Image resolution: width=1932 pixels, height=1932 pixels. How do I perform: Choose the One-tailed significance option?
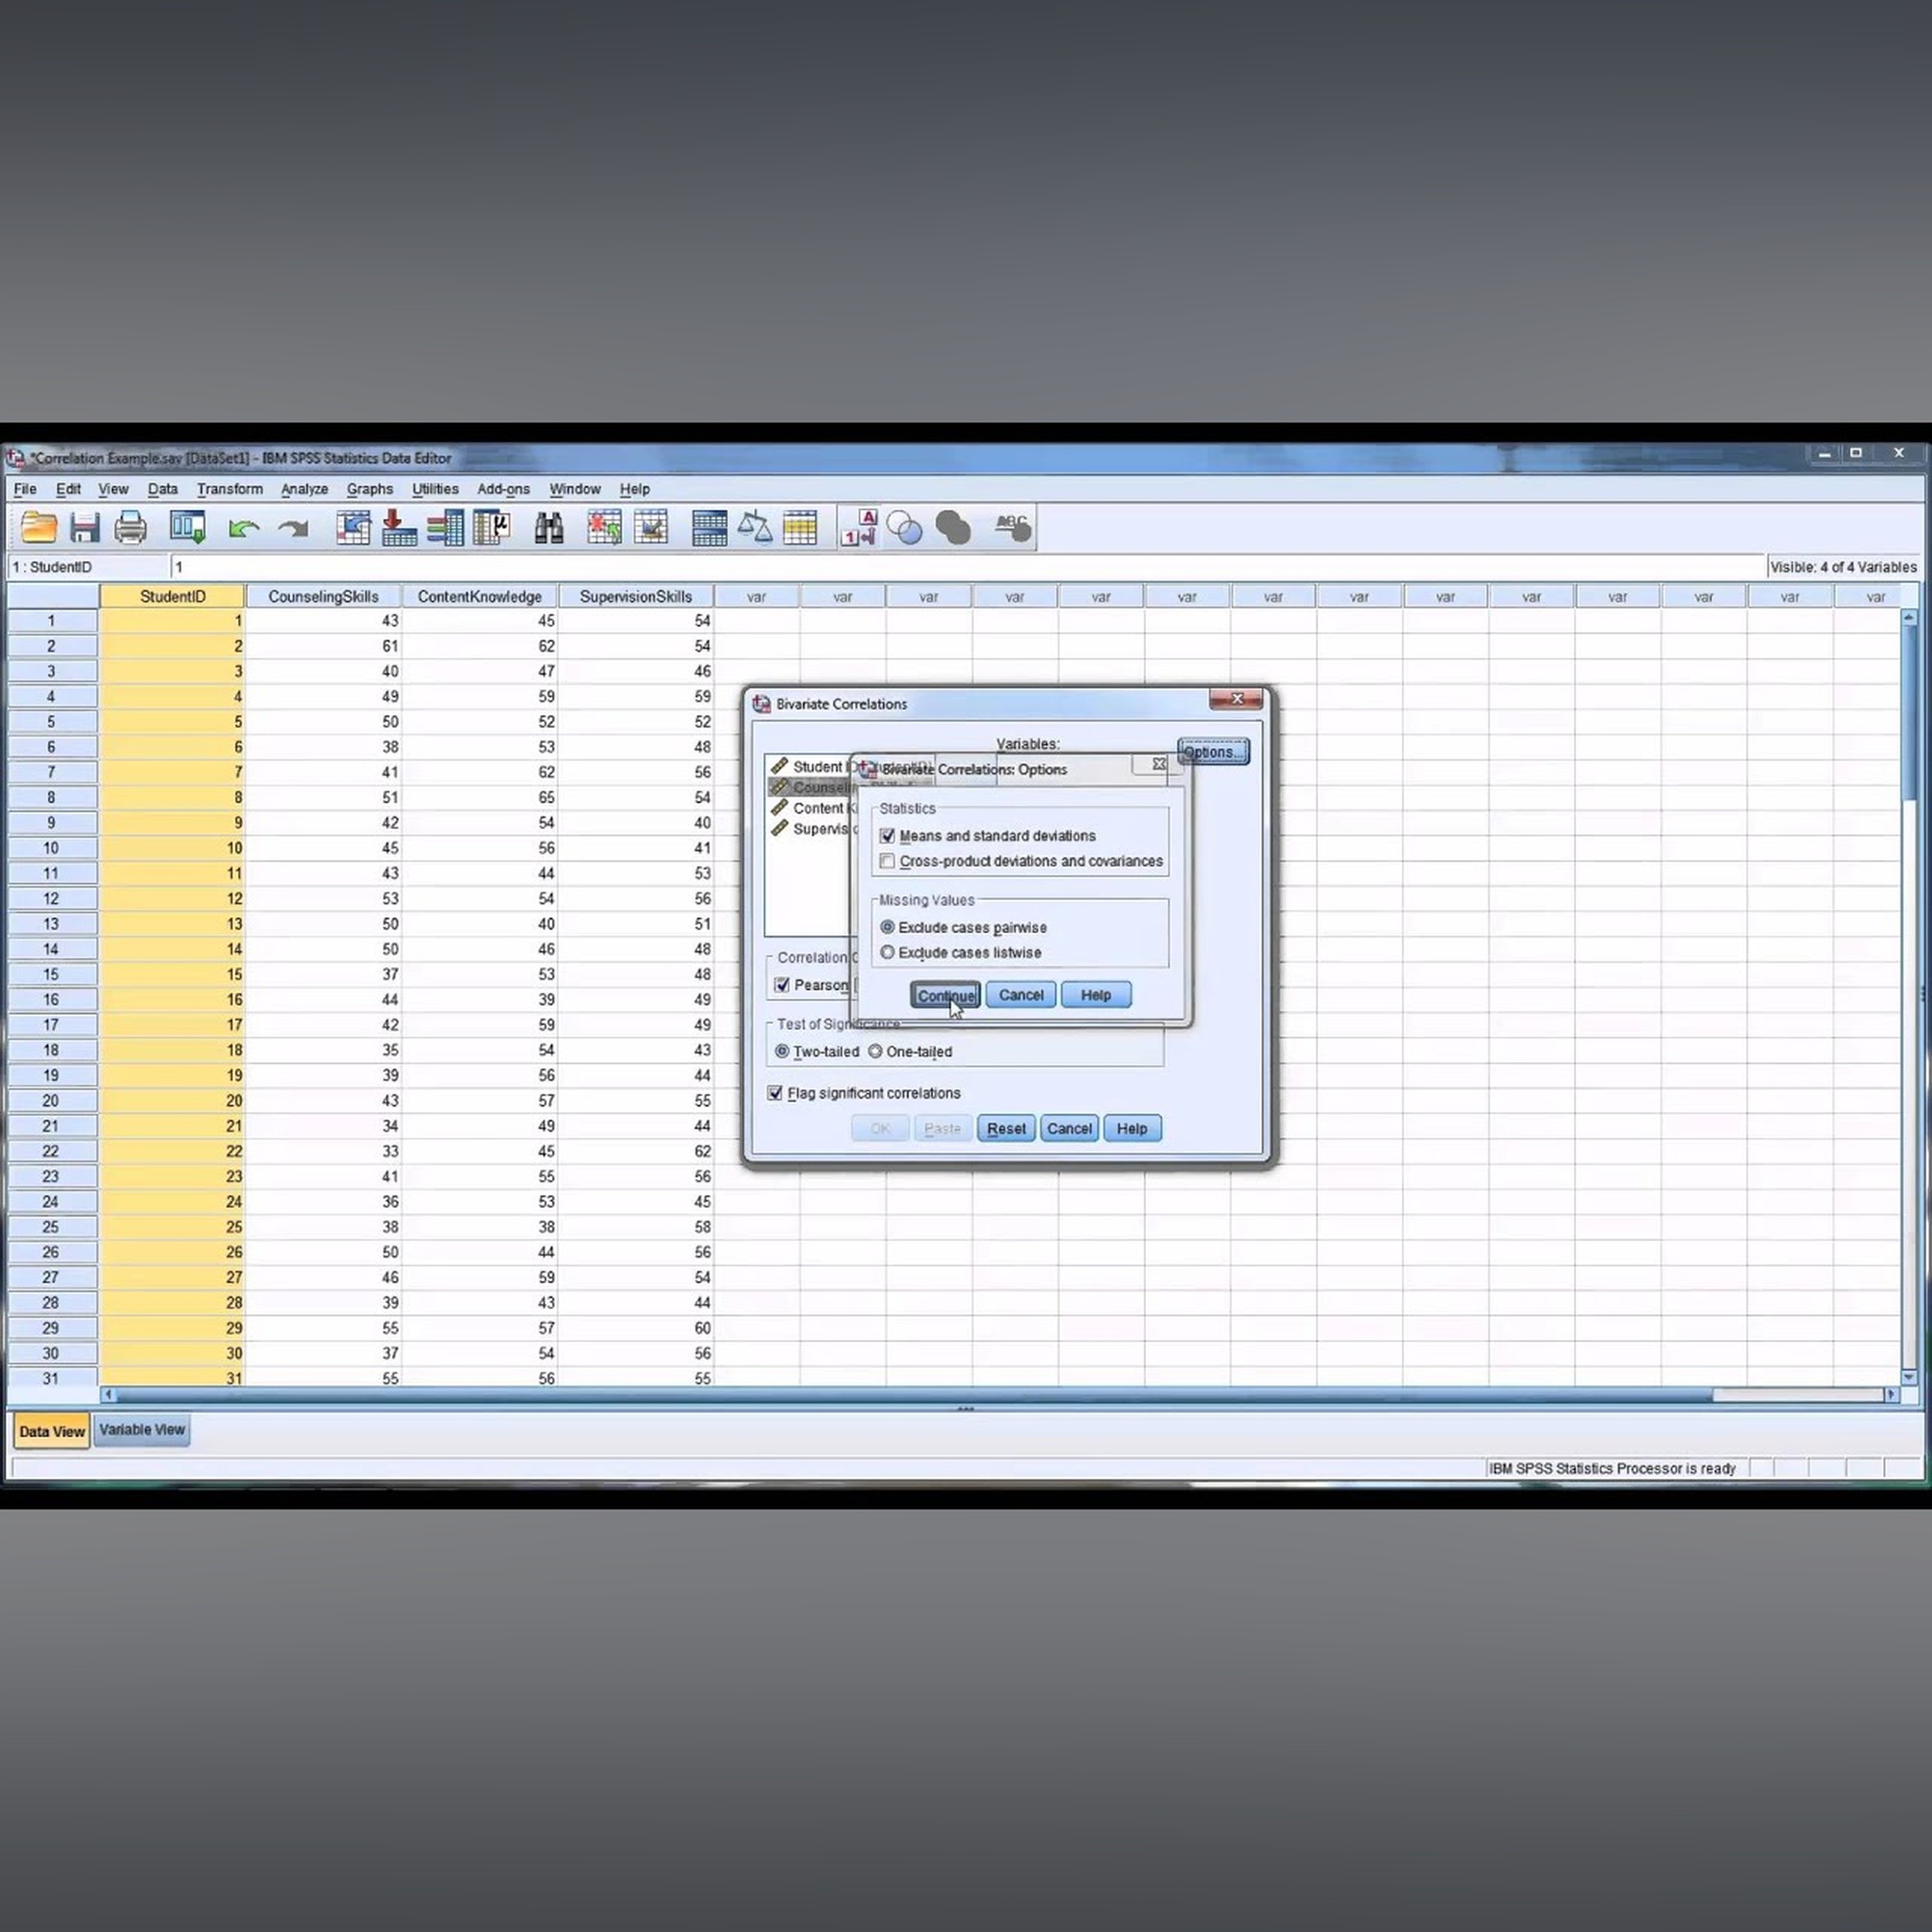875,1051
